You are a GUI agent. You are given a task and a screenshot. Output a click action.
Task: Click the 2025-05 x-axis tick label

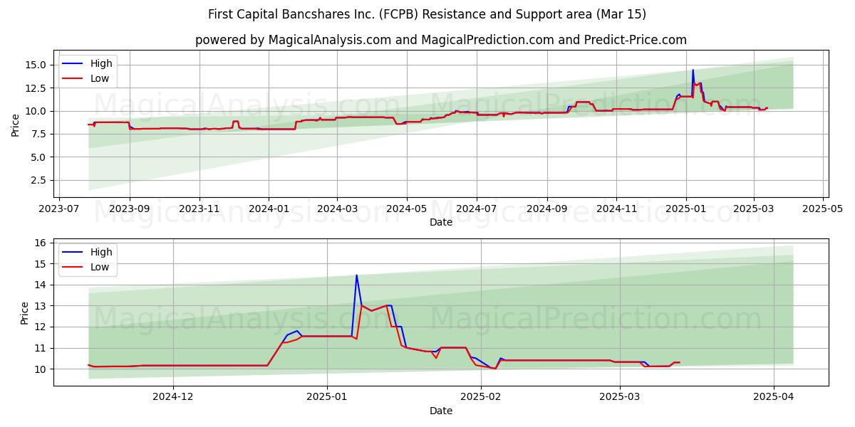[x=823, y=209]
